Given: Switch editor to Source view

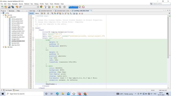Looking at the screenshot, I should pyautogui.click(x=32, y=13).
